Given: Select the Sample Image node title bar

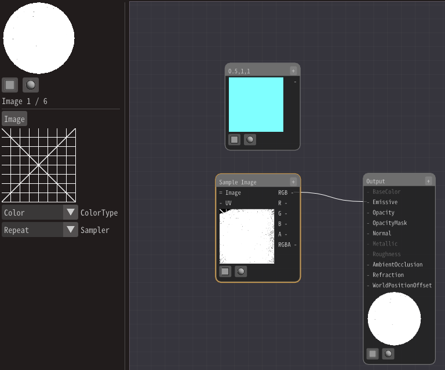Looking at the screenshot, I should coord(252,182).
